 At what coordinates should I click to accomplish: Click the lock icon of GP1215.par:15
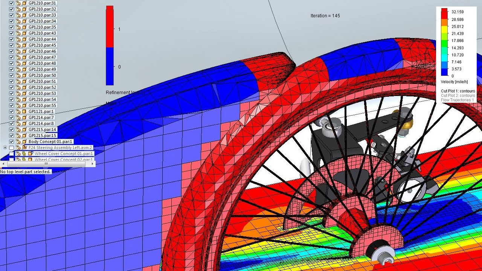[18, 135]
